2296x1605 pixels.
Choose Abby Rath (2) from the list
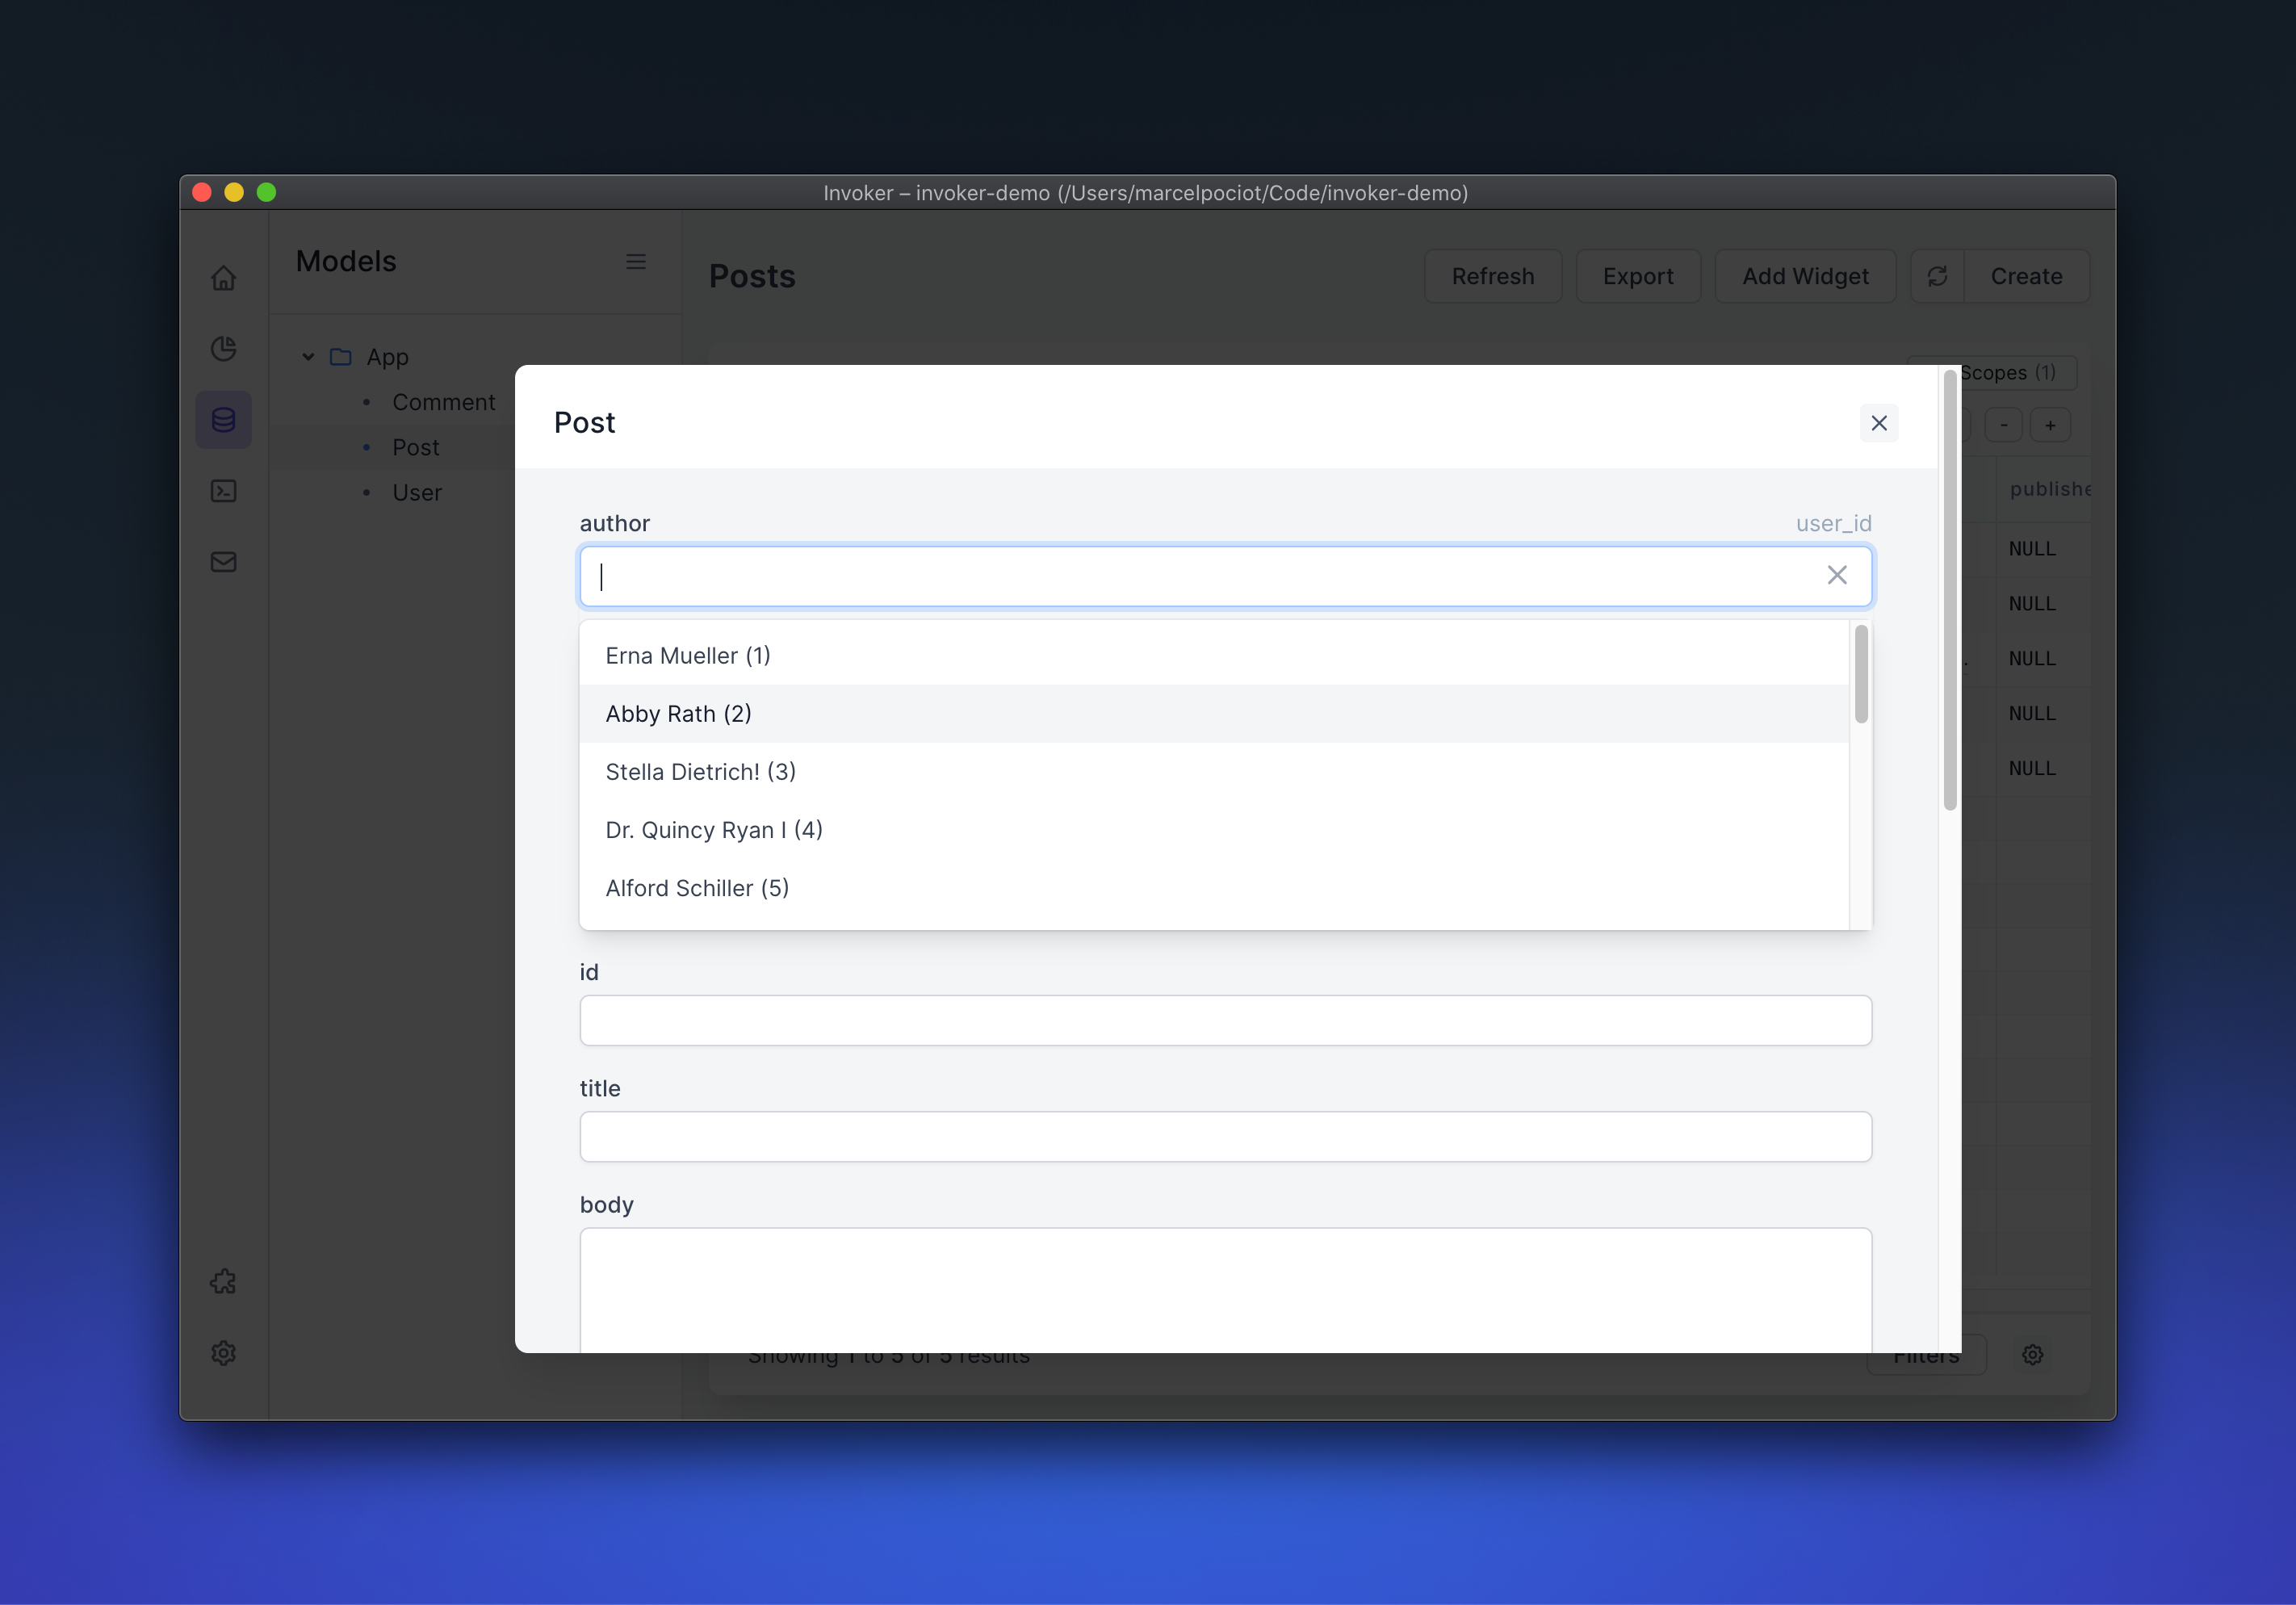pos(1214,714)
